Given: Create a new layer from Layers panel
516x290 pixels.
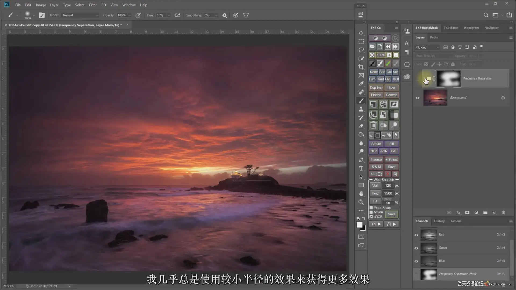Looking at the screenshot, I should click(494, 212).
